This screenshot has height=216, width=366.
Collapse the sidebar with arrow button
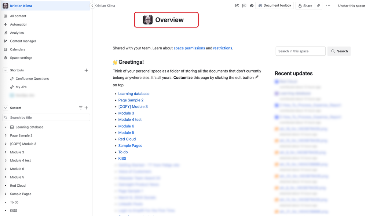[x=92, y=5]
